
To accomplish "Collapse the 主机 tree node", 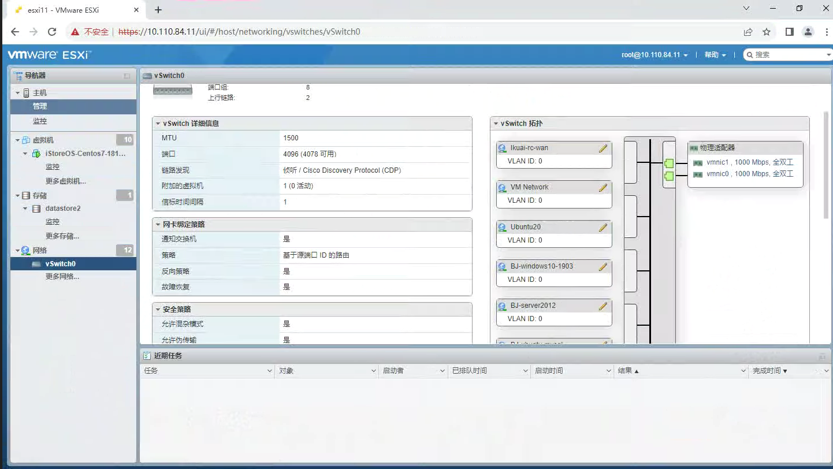I will pos(18,93).
